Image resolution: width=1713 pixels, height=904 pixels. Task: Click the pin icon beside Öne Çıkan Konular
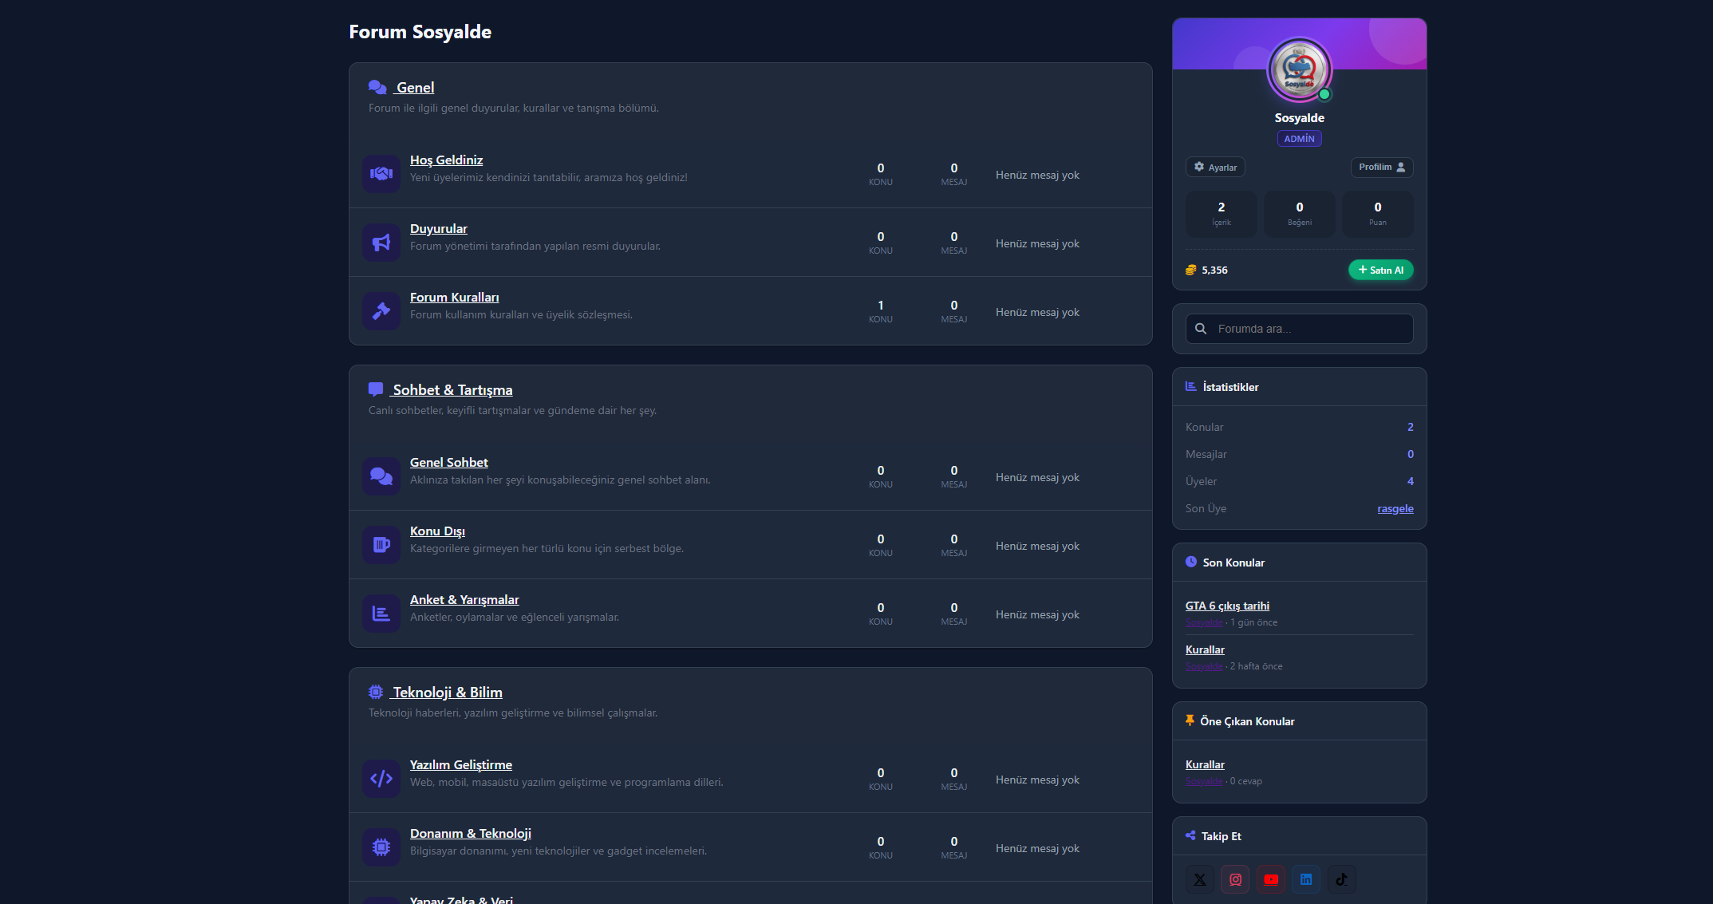point(1190,720)
